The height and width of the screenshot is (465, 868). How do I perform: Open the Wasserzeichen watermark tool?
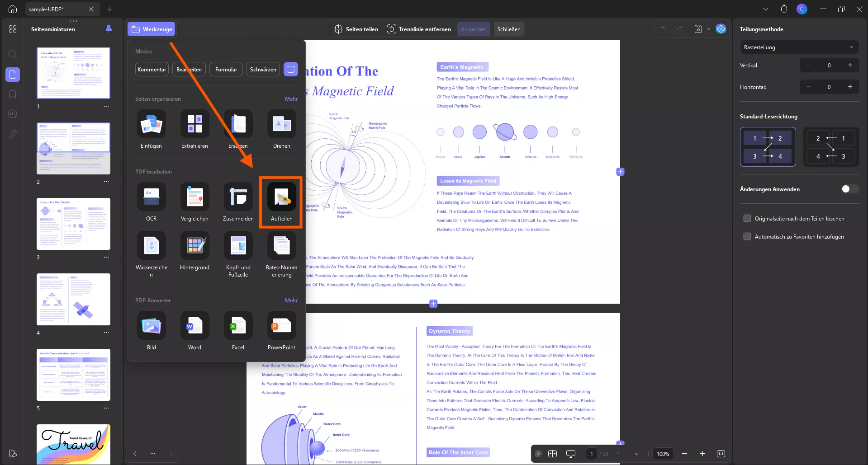click(151, 254)
